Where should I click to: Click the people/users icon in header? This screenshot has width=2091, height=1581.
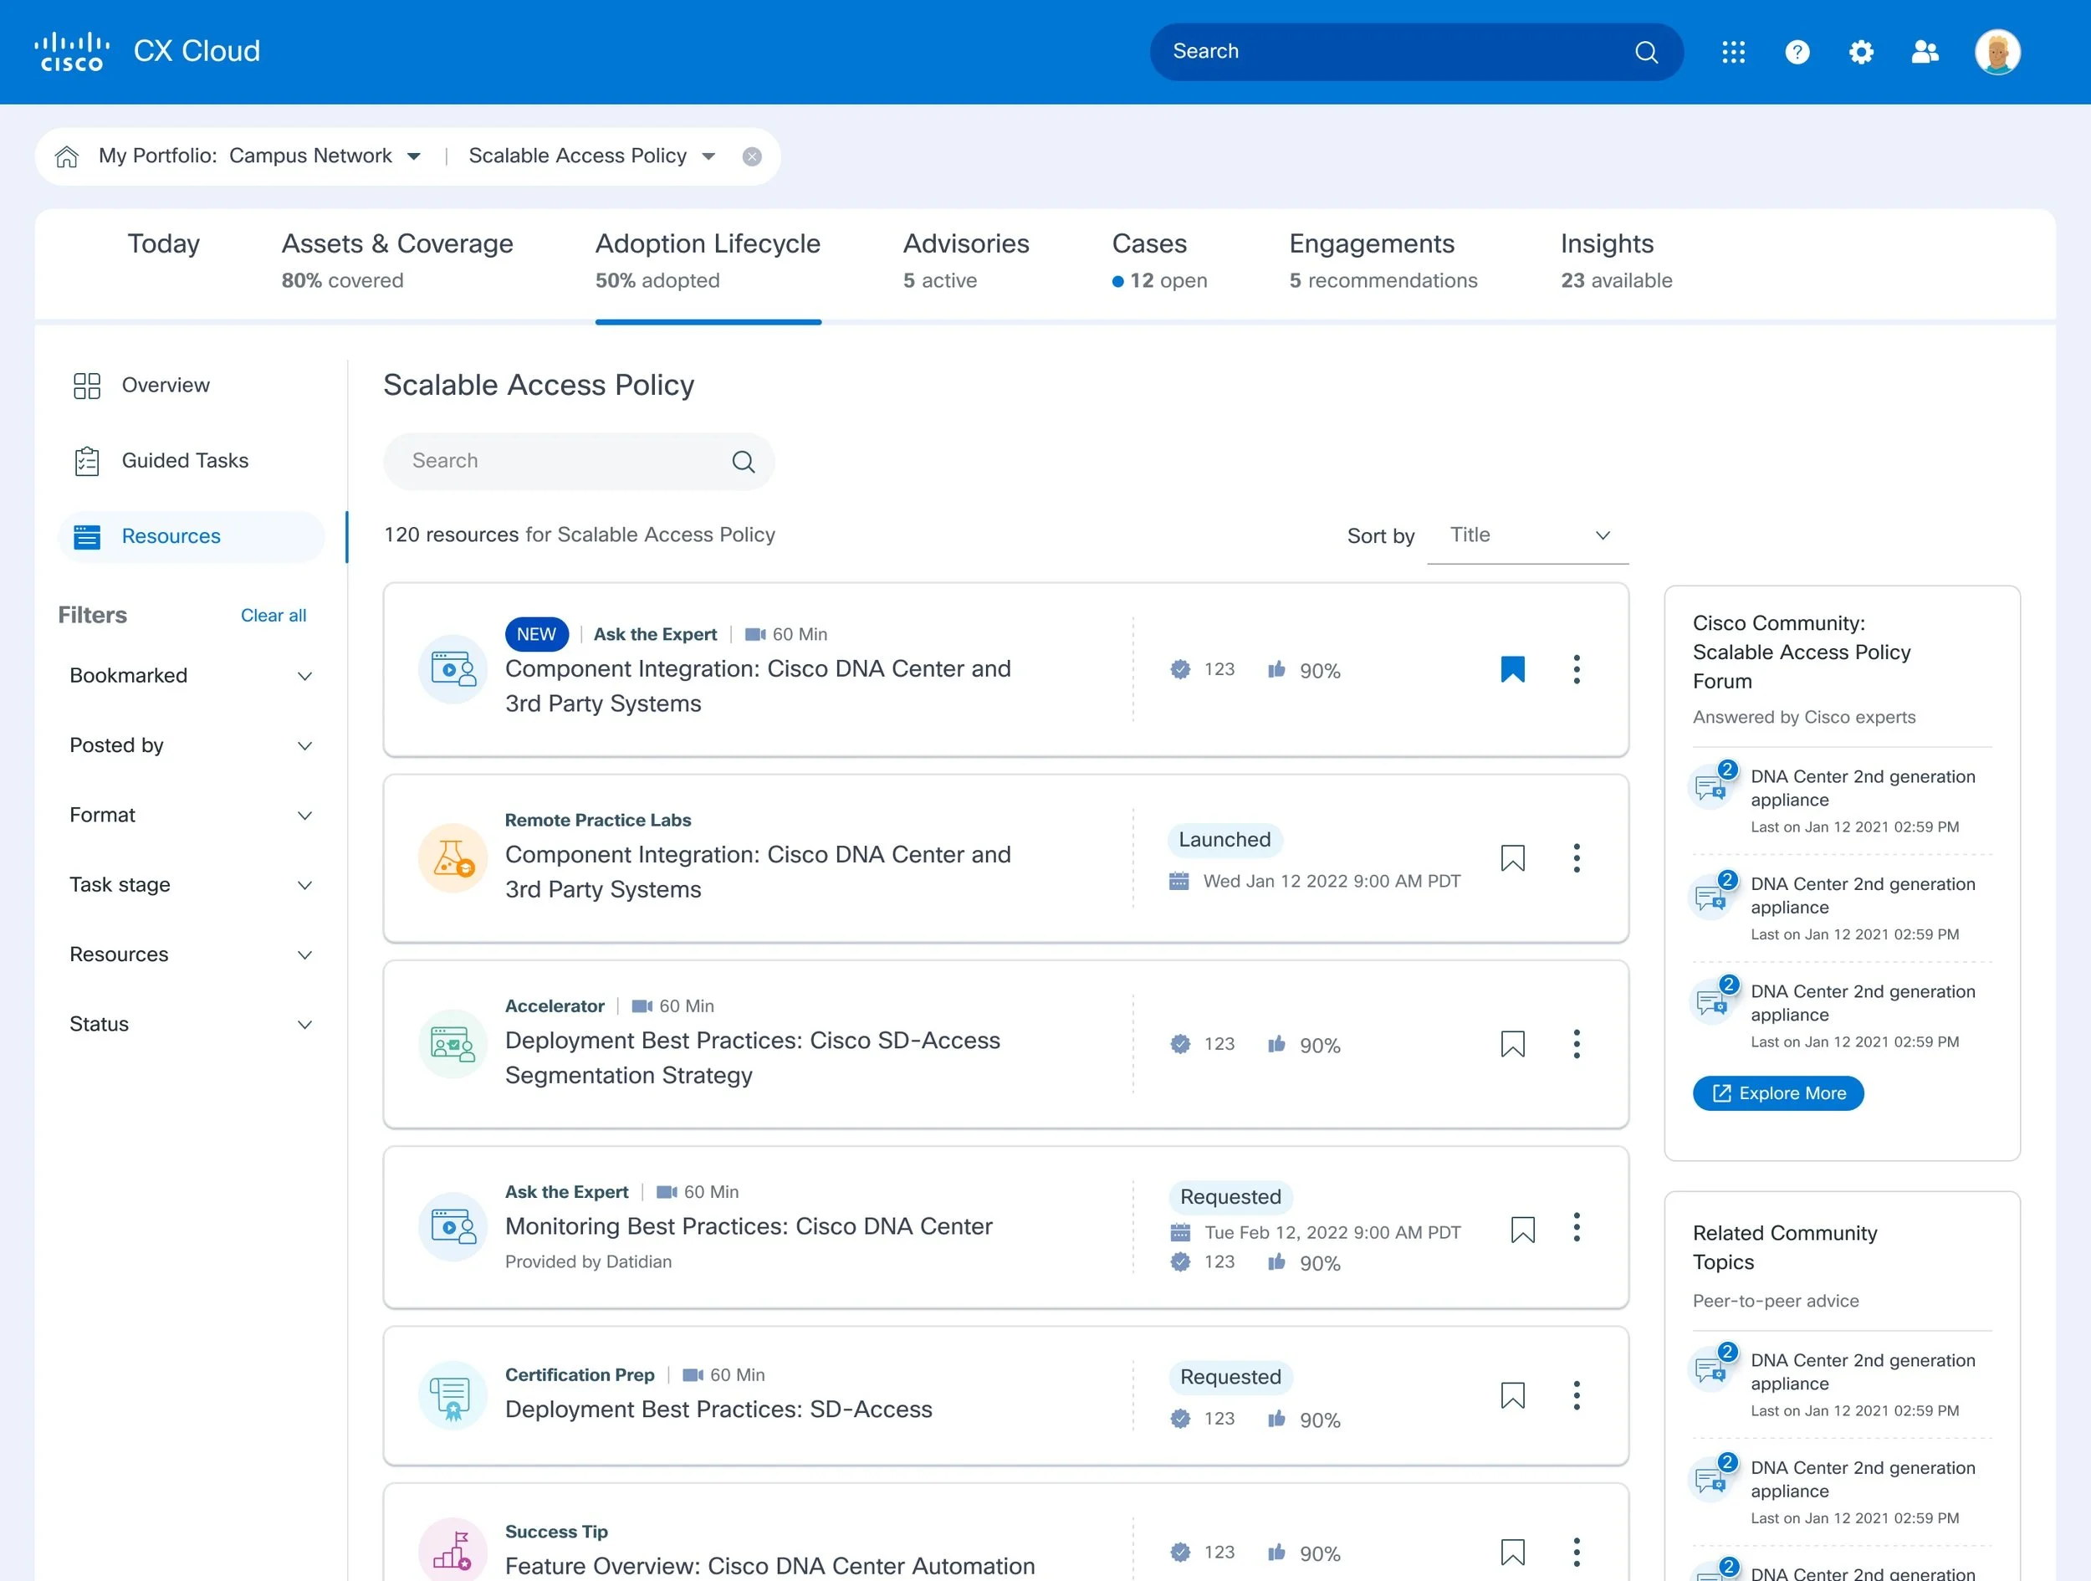tap(1925, 52)
